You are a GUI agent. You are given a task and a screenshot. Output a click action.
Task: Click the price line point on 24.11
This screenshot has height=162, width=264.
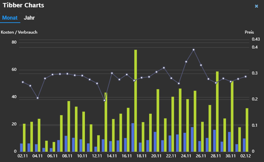click(x=186, y=62)
